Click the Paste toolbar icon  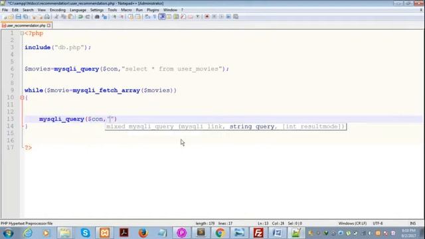pos(71,17)
